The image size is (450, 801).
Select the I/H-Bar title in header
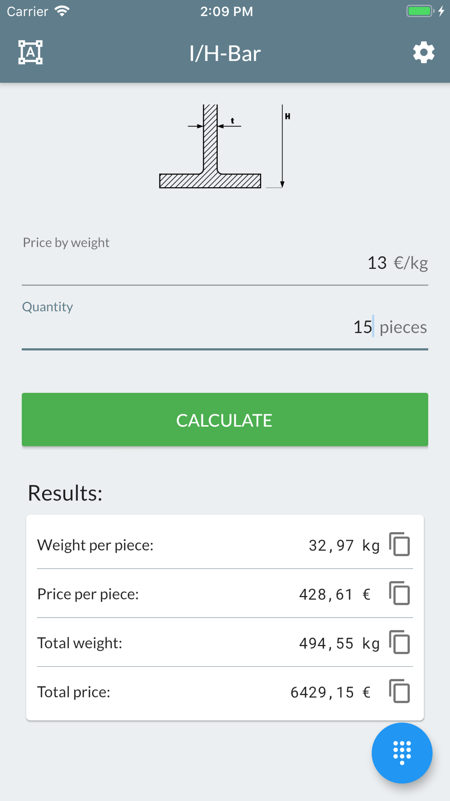click(225, 53)
